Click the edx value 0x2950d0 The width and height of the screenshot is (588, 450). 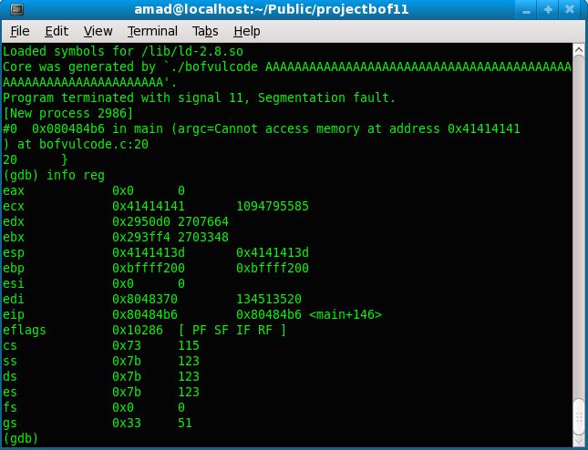pyautogui.click(x=141, y=222)
